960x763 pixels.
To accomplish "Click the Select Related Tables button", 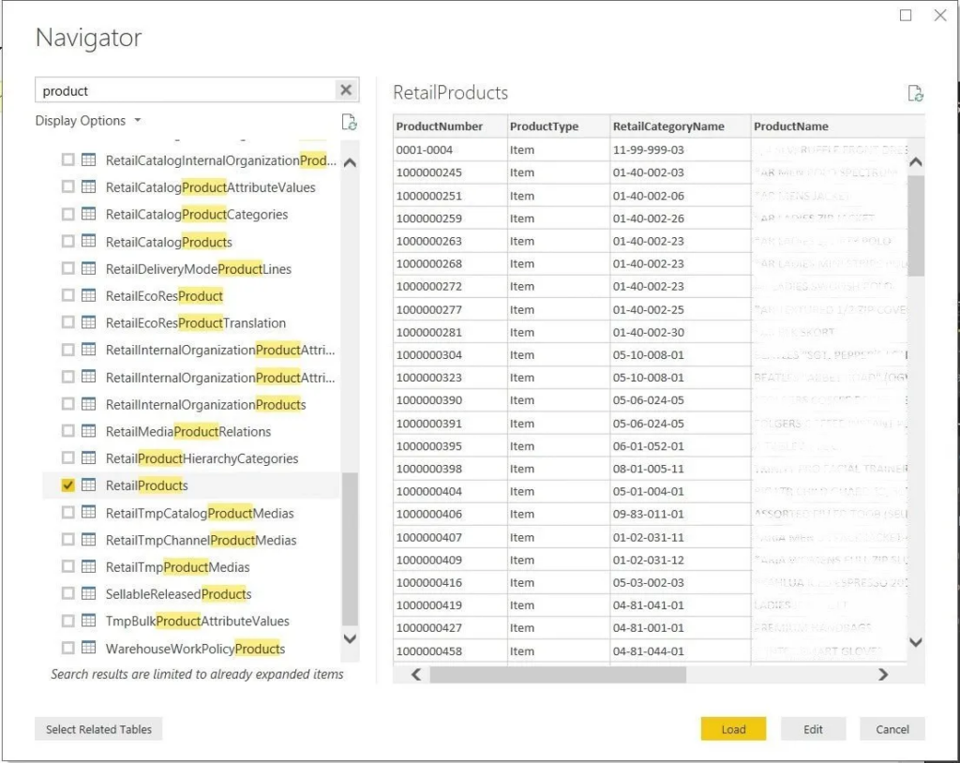I will click(x=98, y=728).
